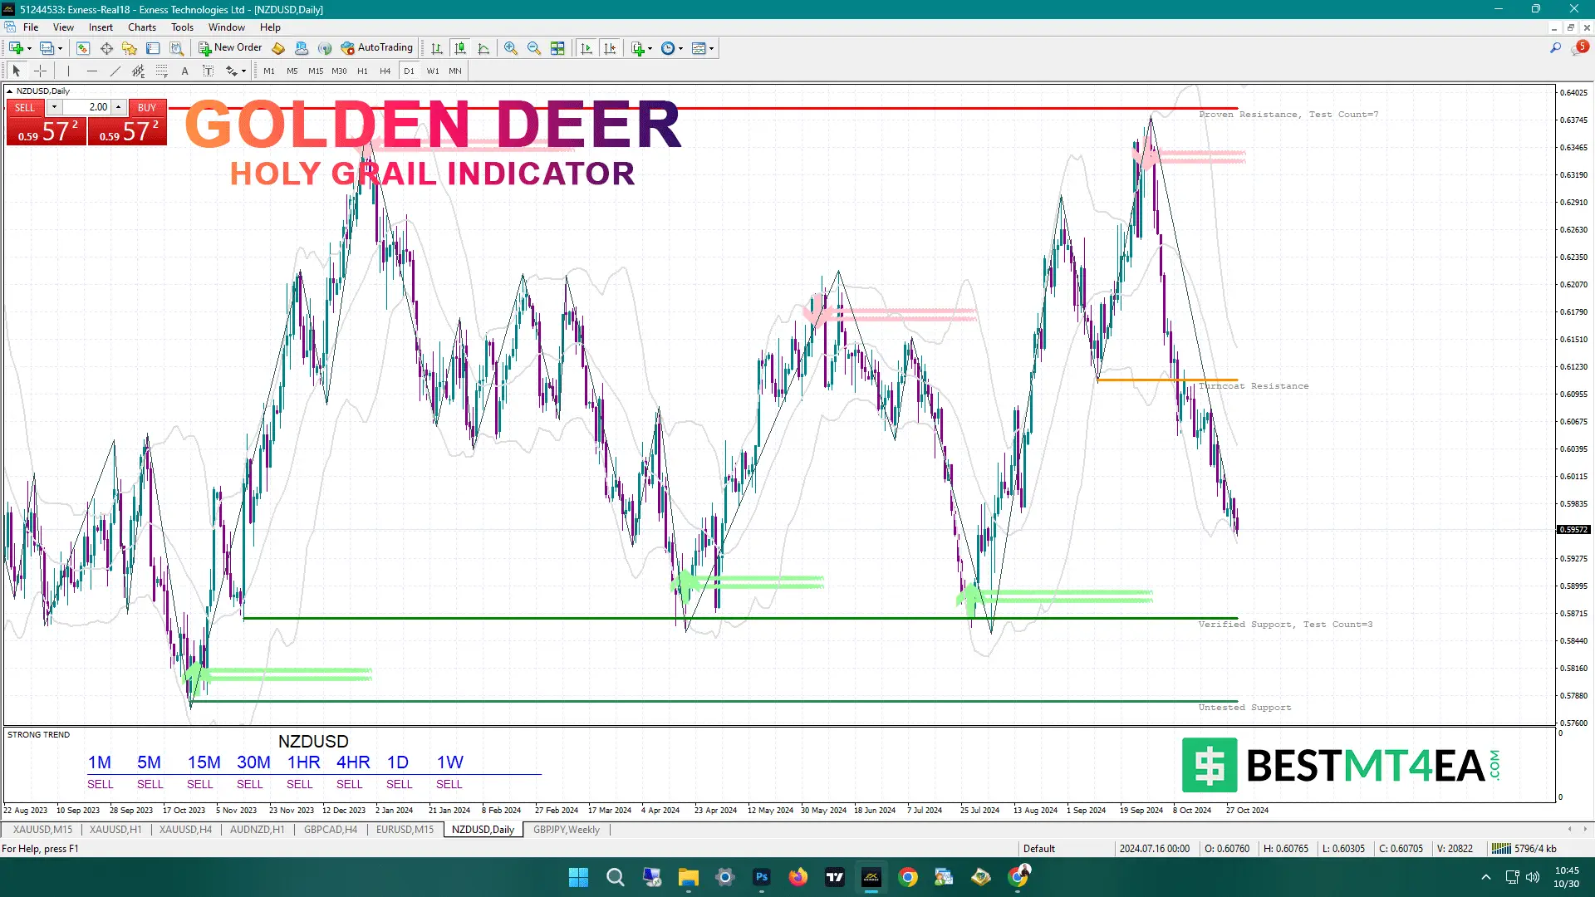Open the Charts menu
Image resolution: width=1595 pixels, height=897 pixels.
coord(141,27)
